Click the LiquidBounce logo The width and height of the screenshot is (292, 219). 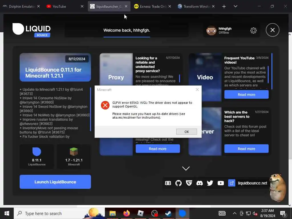tap(31, 30)
